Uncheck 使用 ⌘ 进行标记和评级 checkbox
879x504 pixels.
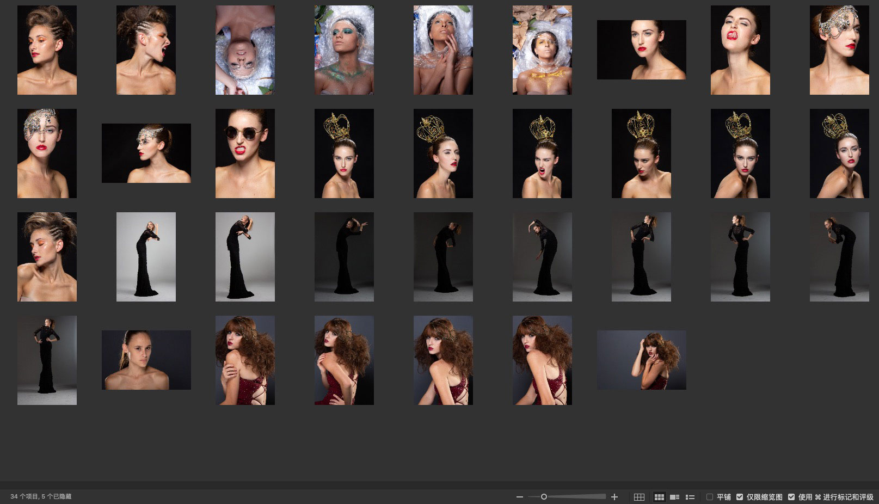pyautogui.click(x=791, y=497)
